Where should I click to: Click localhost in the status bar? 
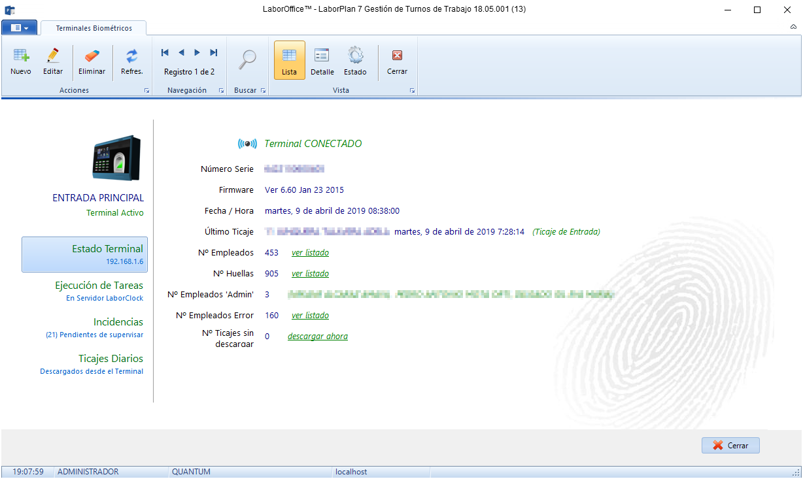pos(351,472)
